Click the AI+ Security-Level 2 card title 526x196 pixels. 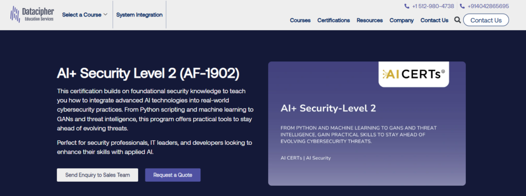point(328,108)
